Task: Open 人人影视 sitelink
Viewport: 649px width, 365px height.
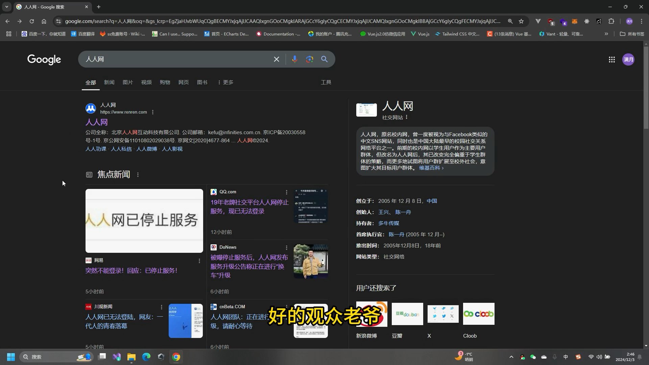Action: 172,149
